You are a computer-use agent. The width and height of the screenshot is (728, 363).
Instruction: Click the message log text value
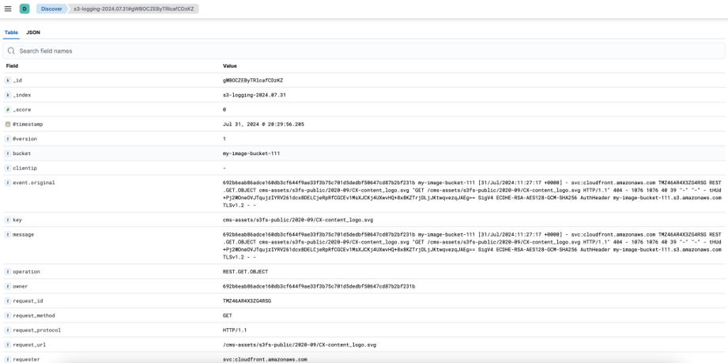pos(472,245)
